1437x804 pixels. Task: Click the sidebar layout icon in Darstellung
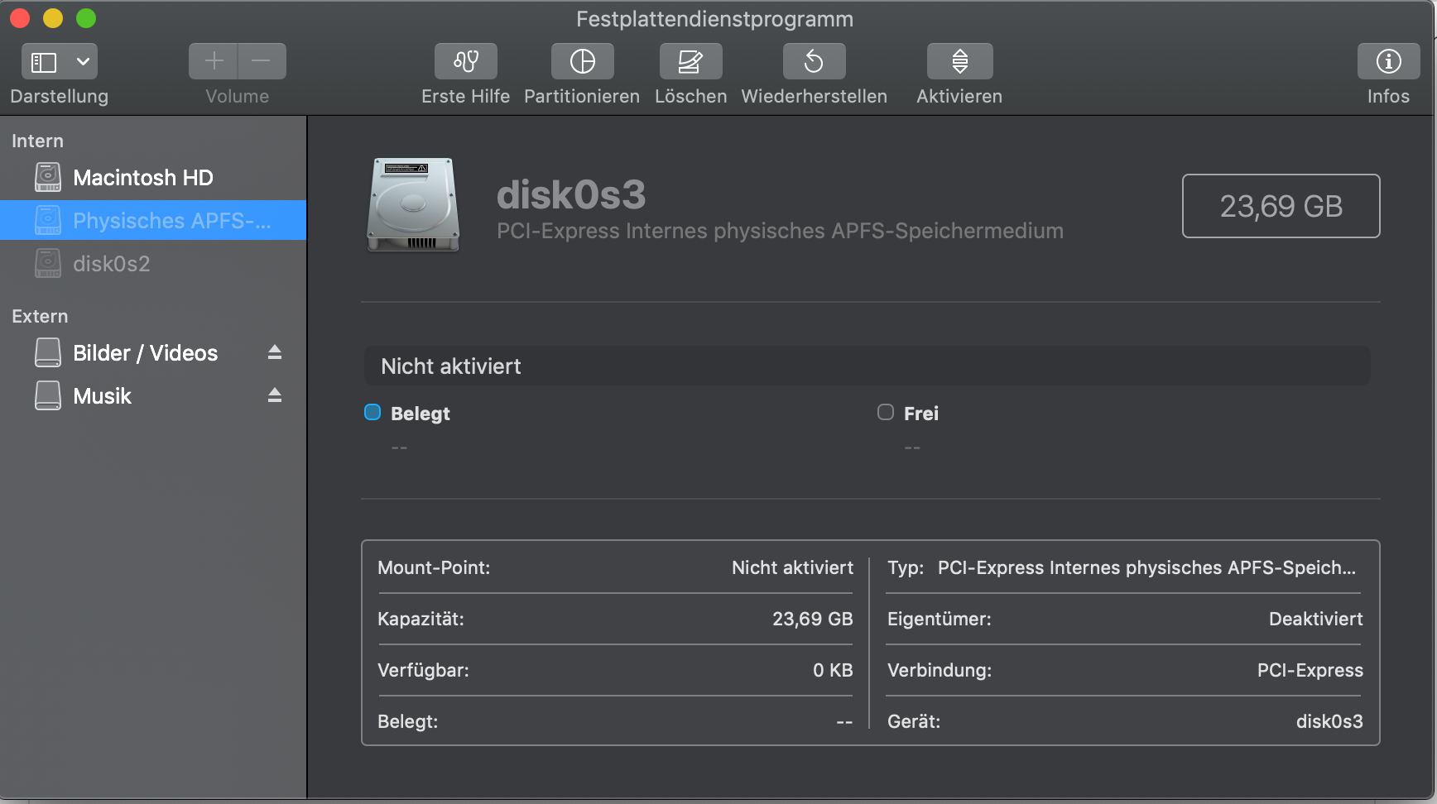[x=44, y=61]
